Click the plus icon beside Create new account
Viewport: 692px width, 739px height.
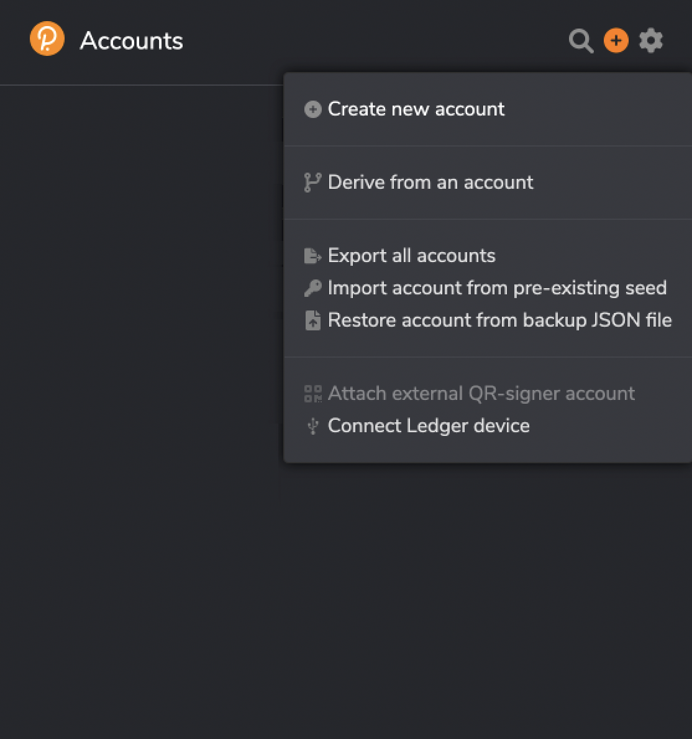click(312, 109)
